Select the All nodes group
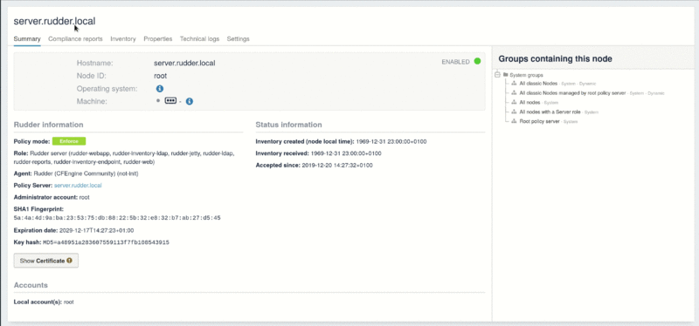699x326 pixels. pos(529,102)
